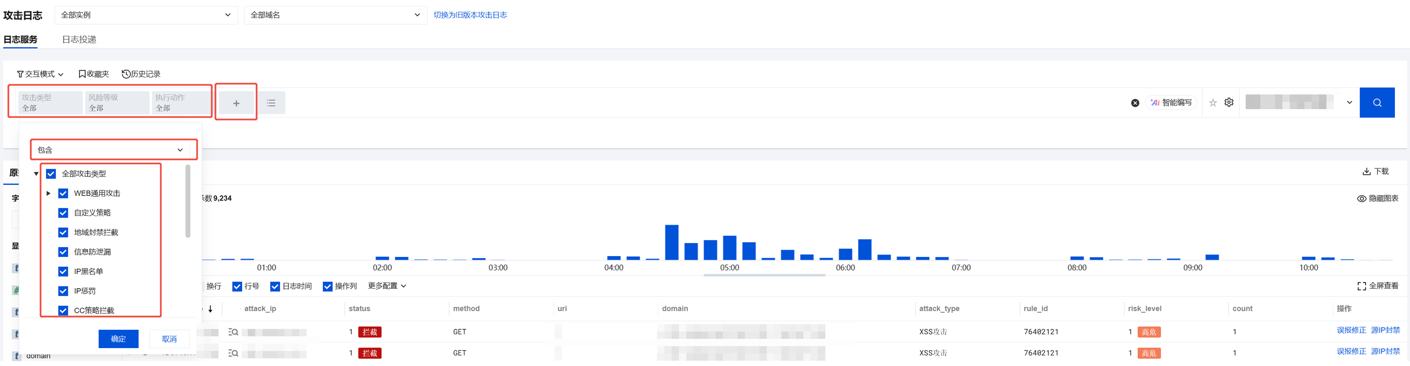Screen dimensions: 1410x366
Task: Open the 执行动作 filter chip
Action: tap(181, 103)
